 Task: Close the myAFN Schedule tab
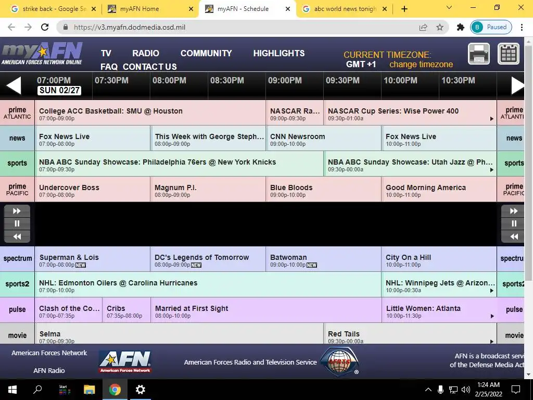pos(288,9)
